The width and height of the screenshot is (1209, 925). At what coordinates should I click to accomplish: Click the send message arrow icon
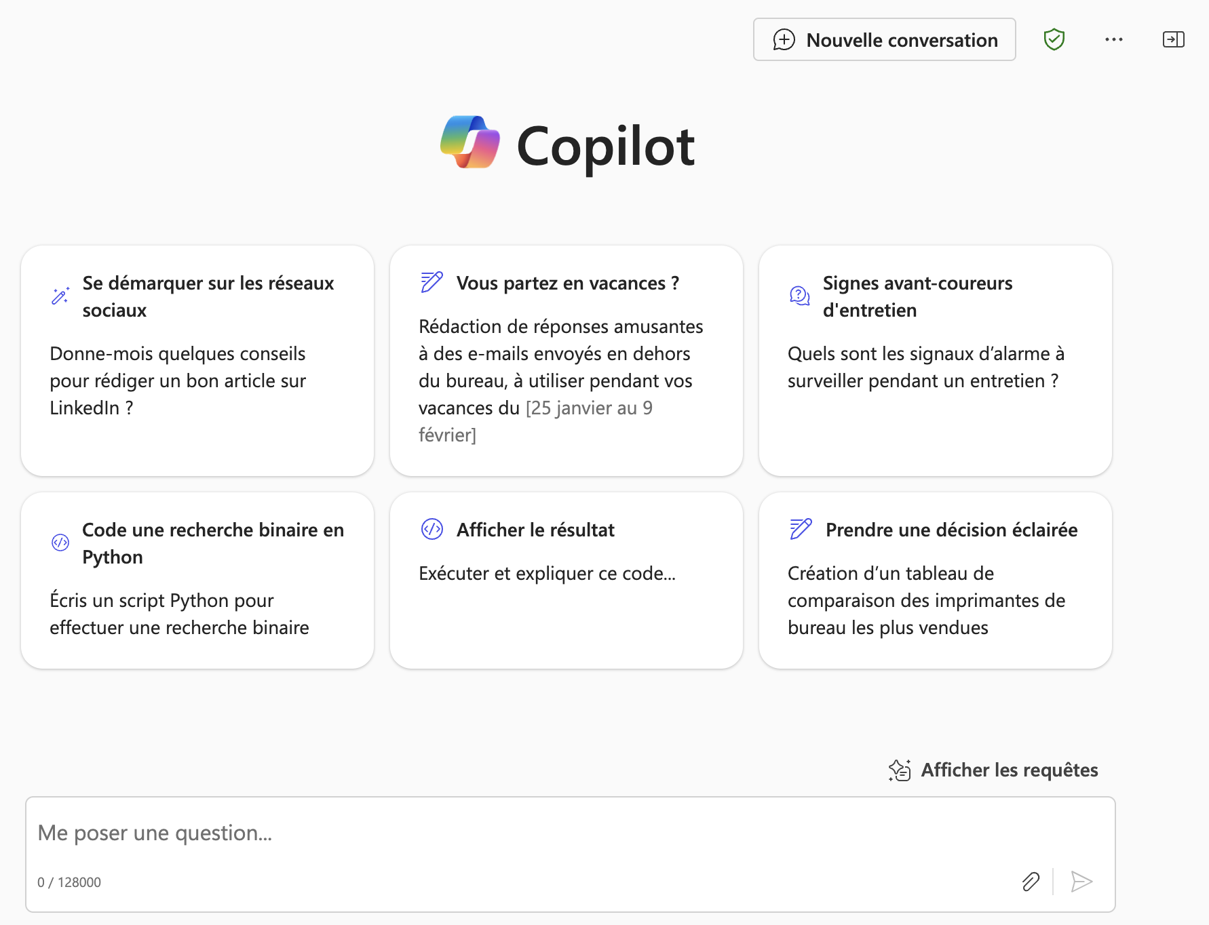1081,882
